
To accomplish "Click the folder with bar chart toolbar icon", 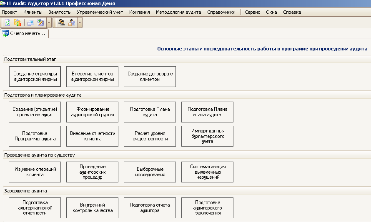I will (x=17, y=22).
